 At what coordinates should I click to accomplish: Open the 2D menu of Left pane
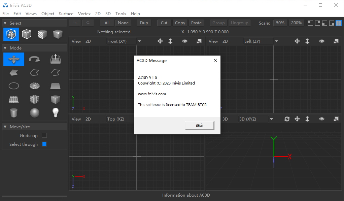click(225, 41)
